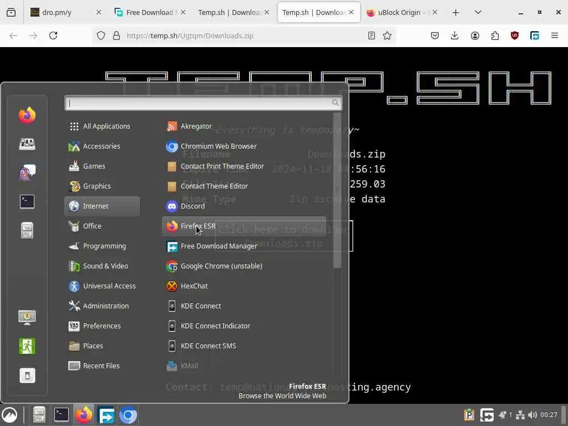Open Places category
Screen dimensions: 568x426
102,346
